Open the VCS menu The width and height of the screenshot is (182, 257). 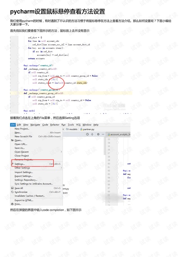[x=78, y=125]
